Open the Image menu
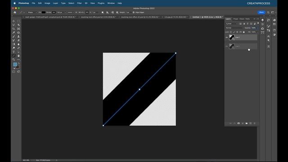 [x=47, y=3]
